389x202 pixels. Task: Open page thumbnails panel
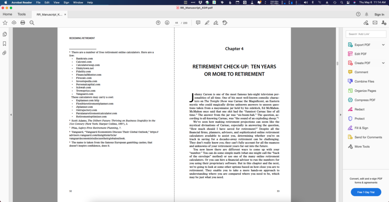[x=5, y=34]
